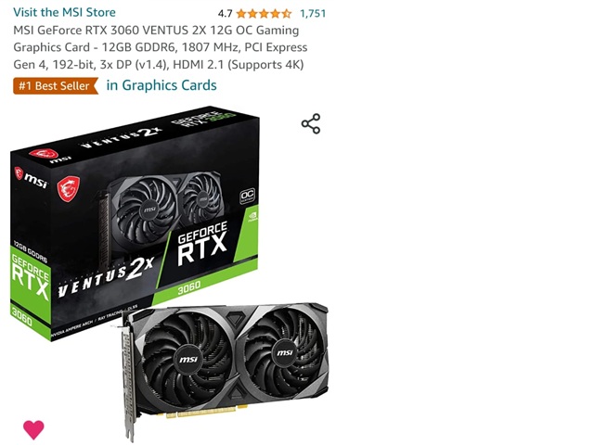Select the MSI GeForce RTX 3060 product title
This screenshot has width=594, height=445.
161,47
